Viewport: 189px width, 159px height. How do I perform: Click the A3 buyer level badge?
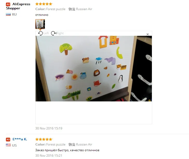click(8, 140)
